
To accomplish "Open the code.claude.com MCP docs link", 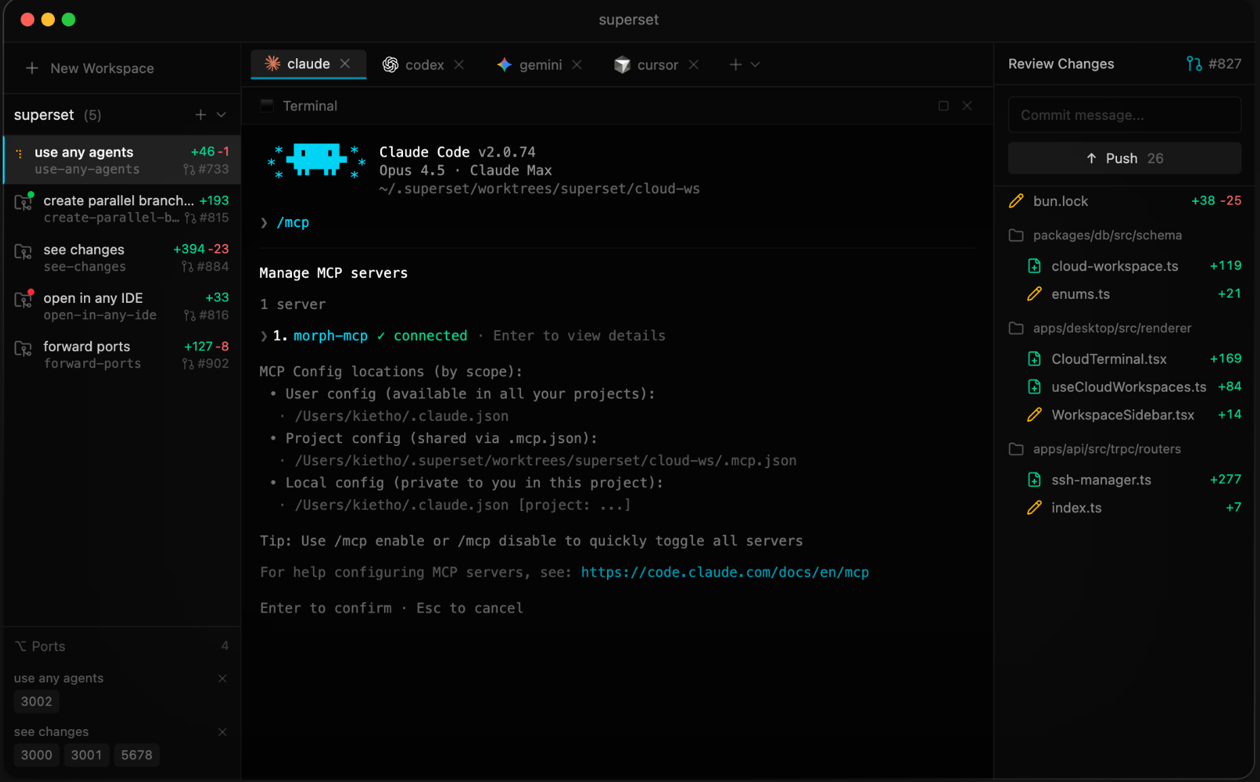I will click(x=724, y=573).
